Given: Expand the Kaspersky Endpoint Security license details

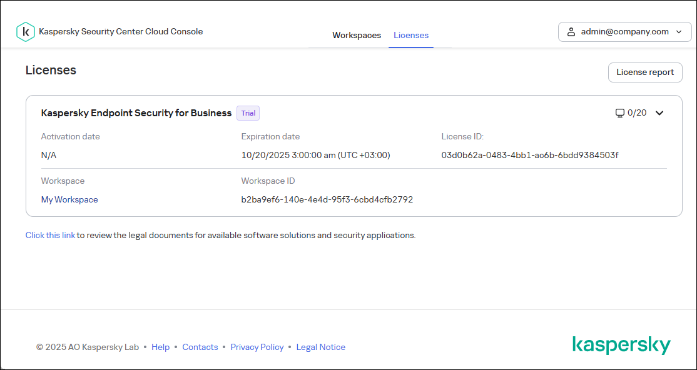Looking at the screenshot, I should [659, 113].
